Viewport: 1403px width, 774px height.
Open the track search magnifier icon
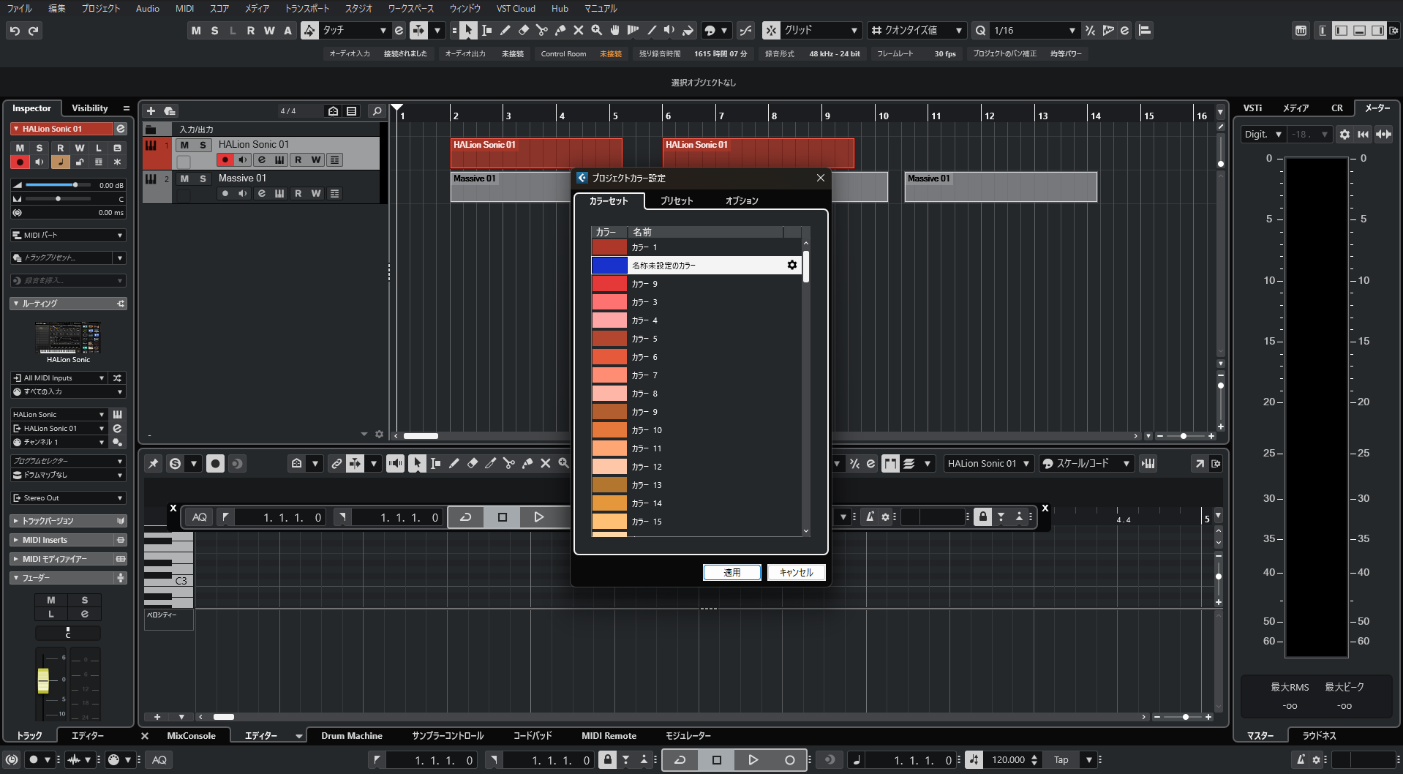coord(377,111)
